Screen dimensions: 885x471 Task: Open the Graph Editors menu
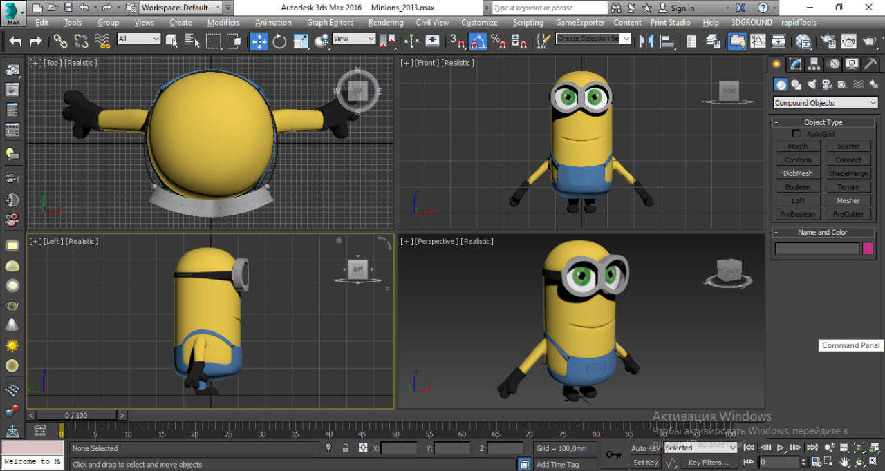[x=330, y=22]
